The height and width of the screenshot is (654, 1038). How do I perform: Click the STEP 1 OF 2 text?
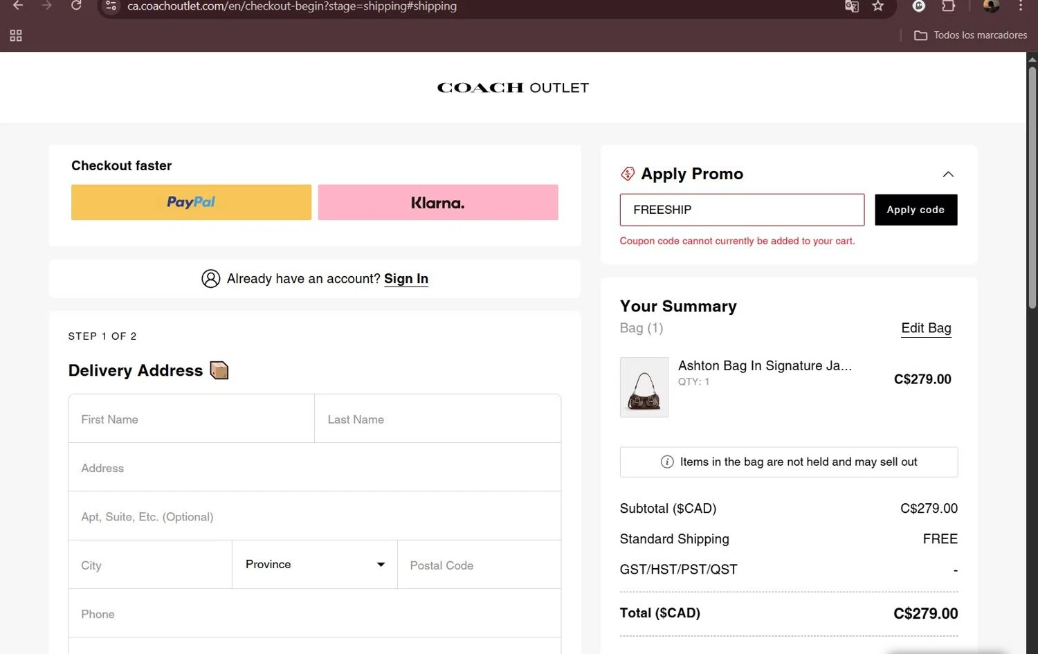click(x=102, y=336)
